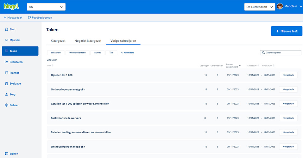Click the Feedback geven speech bubble icon
This screenshot has width=303, height=158.
(29, 18)
